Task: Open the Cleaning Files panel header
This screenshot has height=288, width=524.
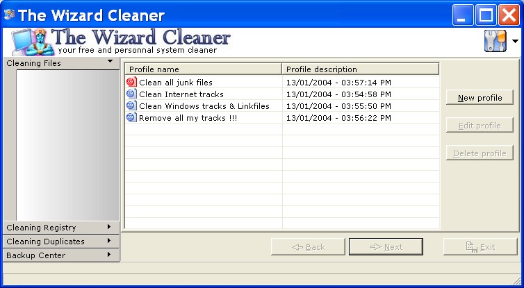Action: point(61,63)
